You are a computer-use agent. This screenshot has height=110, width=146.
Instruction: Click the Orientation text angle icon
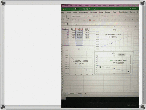click(112, 16)
